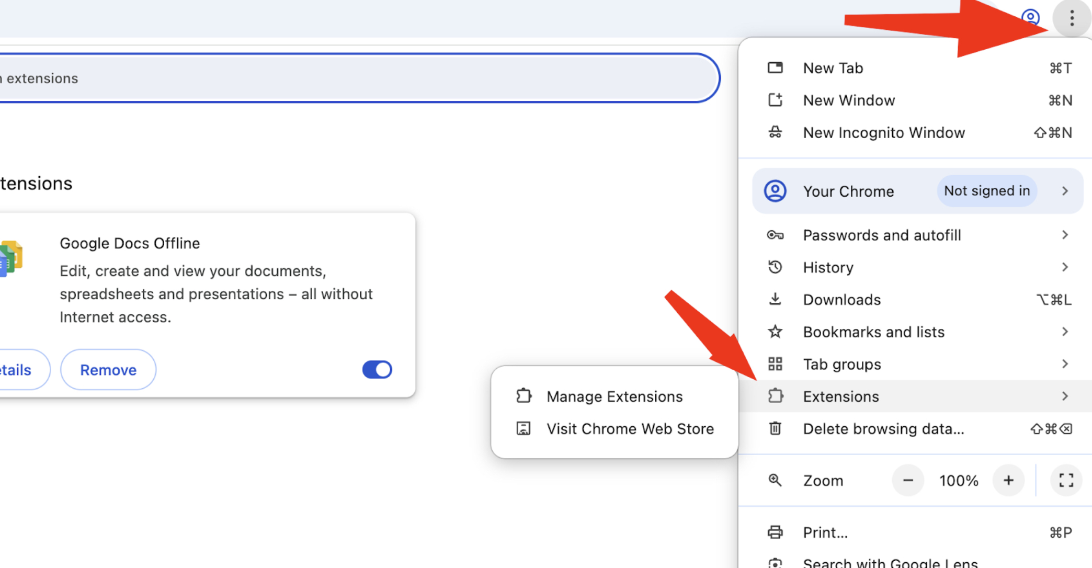
Task: Expand the Extensions submenu chevron
Action: [x=1065, y=396]
